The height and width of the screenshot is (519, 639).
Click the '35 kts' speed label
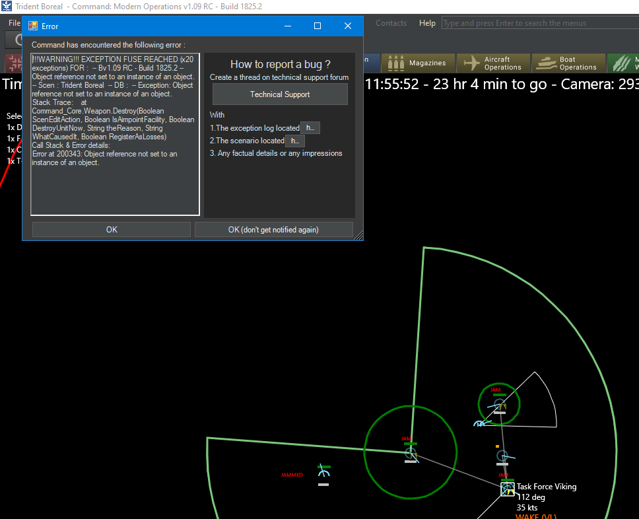click(x=527, y=508)
